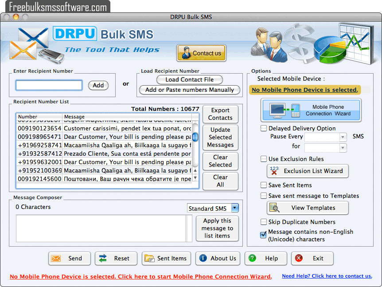Open the Pause Every dropdown
This screenshot has height=287, width=382.
coord(343,137)
